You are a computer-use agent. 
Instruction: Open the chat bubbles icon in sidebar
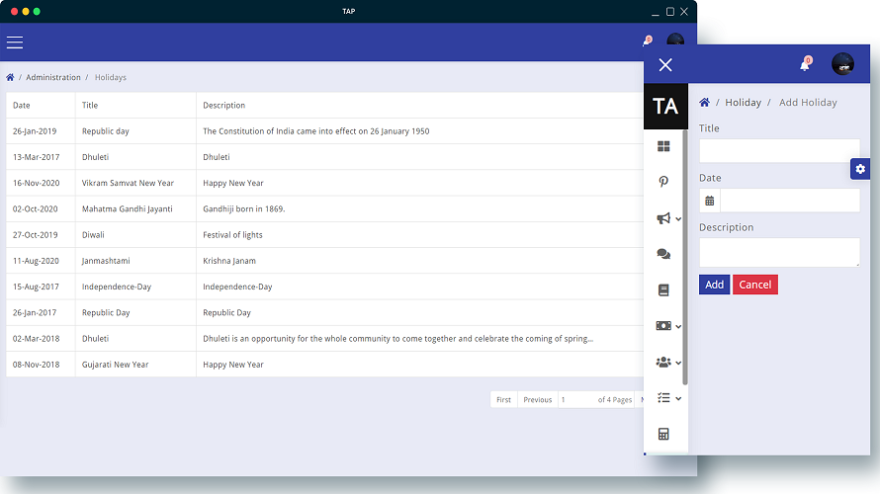(663, 254)
